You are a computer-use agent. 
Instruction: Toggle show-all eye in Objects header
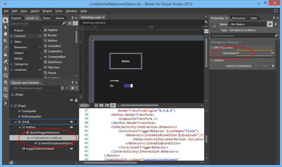tap(71, 100)
